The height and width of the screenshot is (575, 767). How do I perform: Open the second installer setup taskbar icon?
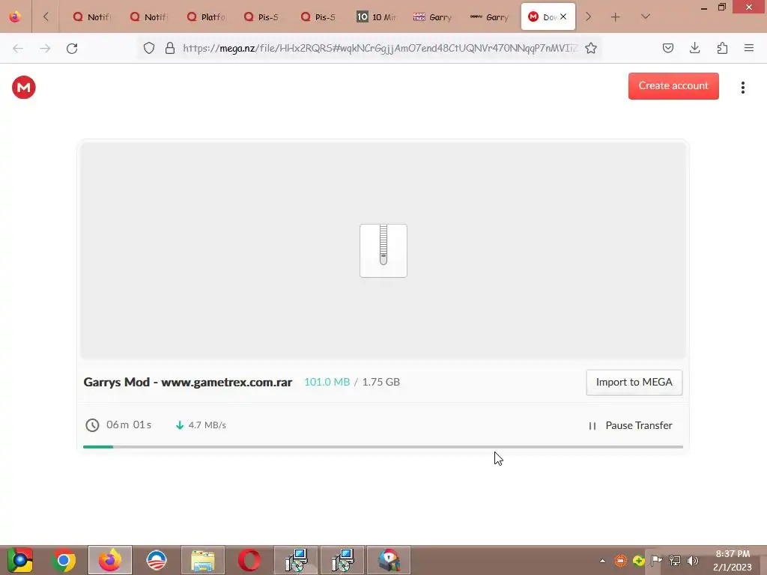(x=342, y=560)
